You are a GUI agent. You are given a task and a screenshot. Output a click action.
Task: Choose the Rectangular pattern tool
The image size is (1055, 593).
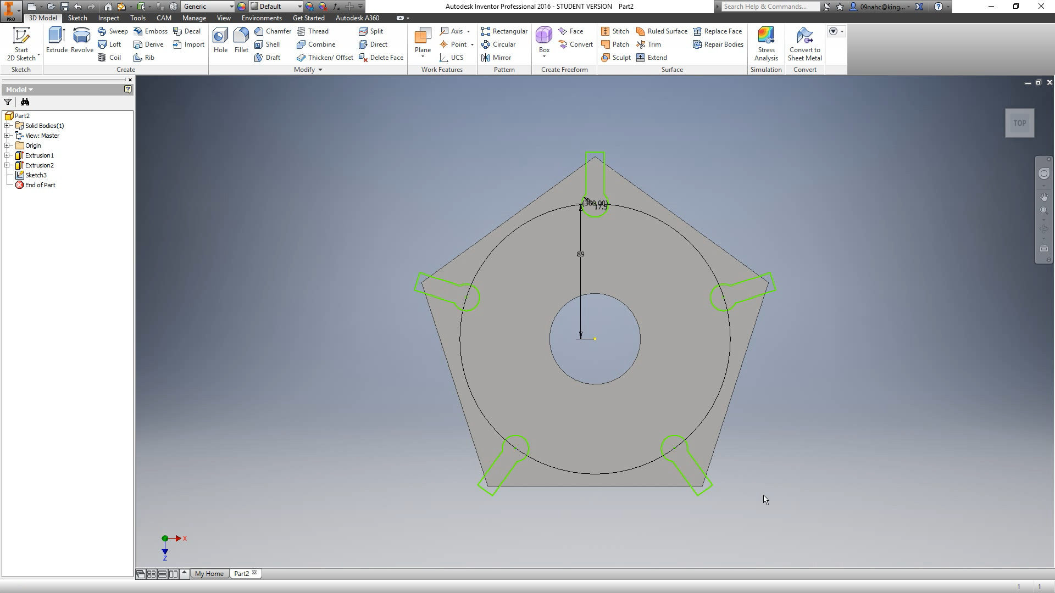coord(504,31)
